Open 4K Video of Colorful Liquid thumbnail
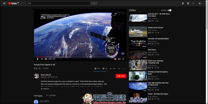The width and height of the screenshot is (208, 104). pyautogui.click(x=138, y=76)
